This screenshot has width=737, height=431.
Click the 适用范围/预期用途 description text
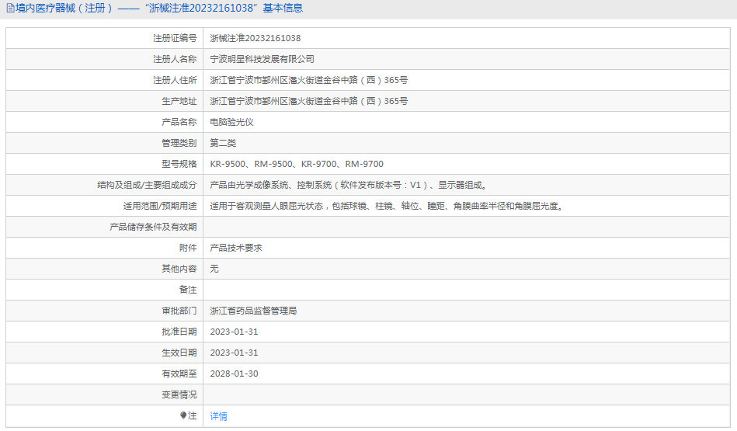[386, 206]
